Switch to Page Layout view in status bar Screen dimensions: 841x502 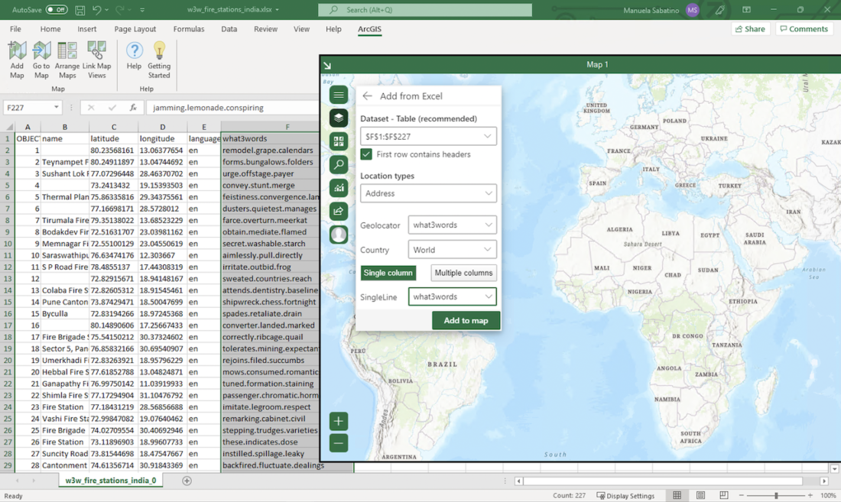pos(700,495)
